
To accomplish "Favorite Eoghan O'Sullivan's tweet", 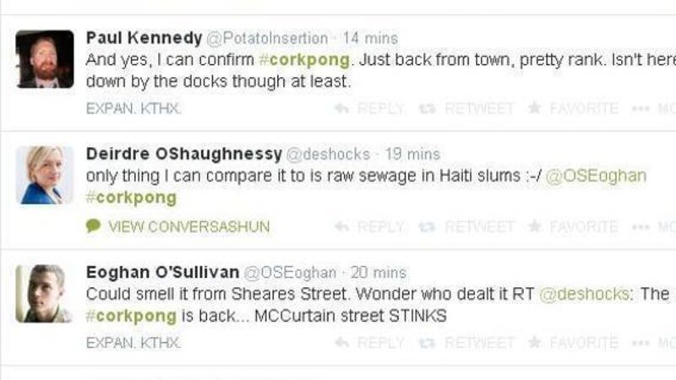I will coord(572,343).
